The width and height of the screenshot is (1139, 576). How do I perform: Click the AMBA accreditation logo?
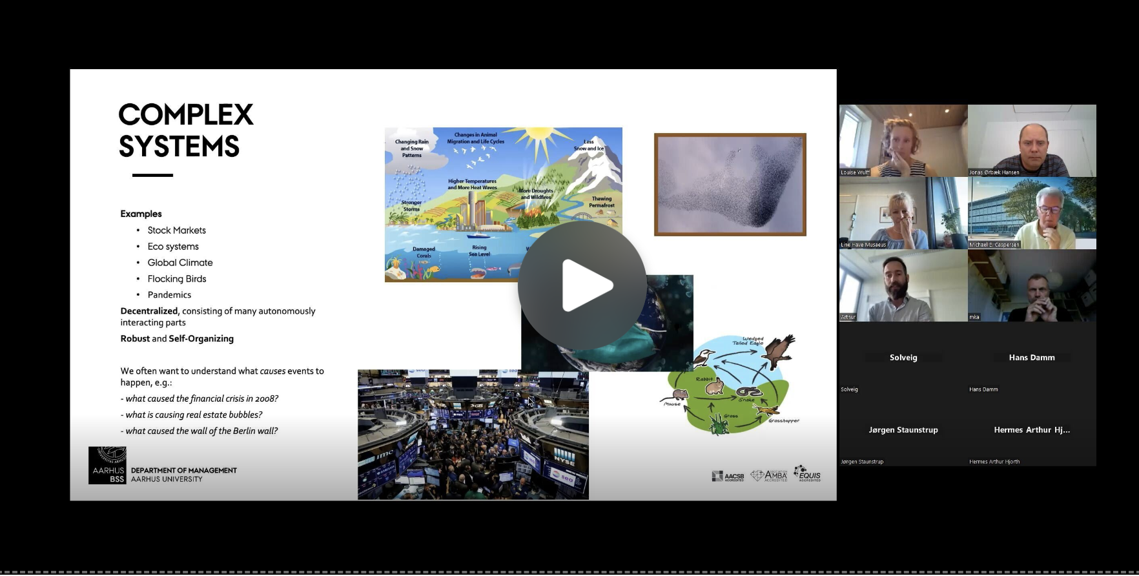point(769,476)
